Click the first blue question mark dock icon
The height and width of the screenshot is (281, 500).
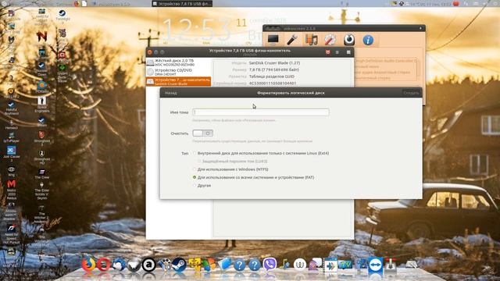[239, 265]
